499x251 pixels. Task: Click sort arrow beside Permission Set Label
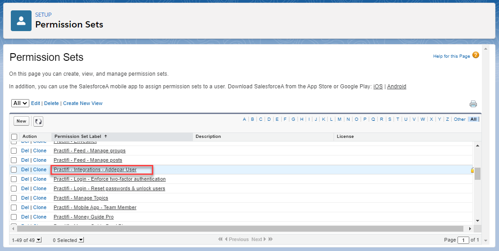point(105,136)
